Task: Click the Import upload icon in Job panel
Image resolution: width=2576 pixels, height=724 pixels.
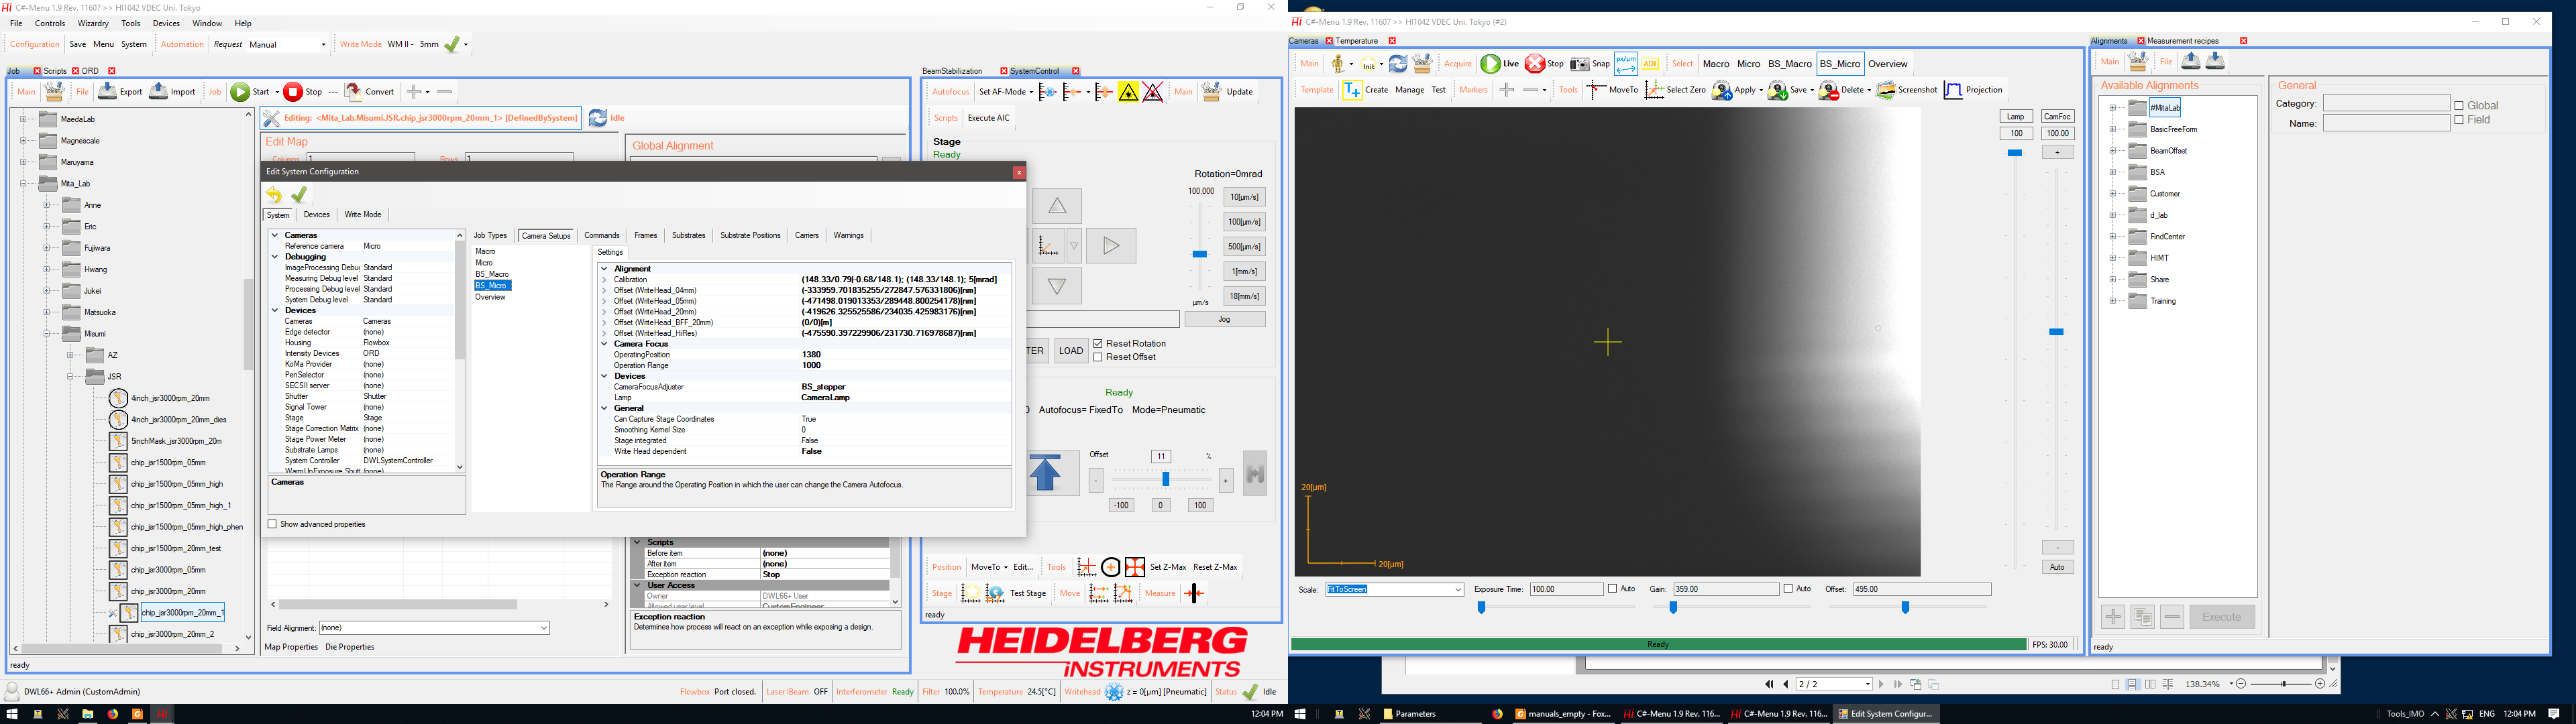Action: 158,91
